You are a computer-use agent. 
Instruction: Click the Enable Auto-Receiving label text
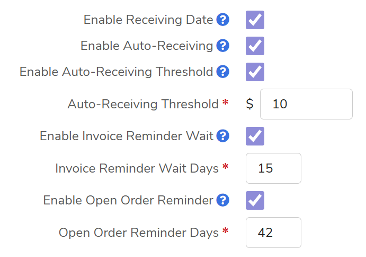[x=147, y=46]
